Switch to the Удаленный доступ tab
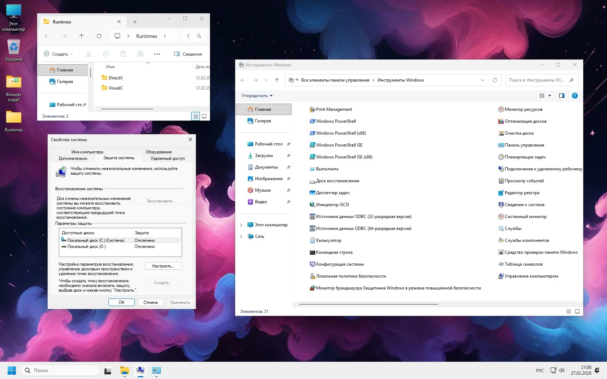Image resolution: width=607 pixels, height=379 pixels. 167,158
